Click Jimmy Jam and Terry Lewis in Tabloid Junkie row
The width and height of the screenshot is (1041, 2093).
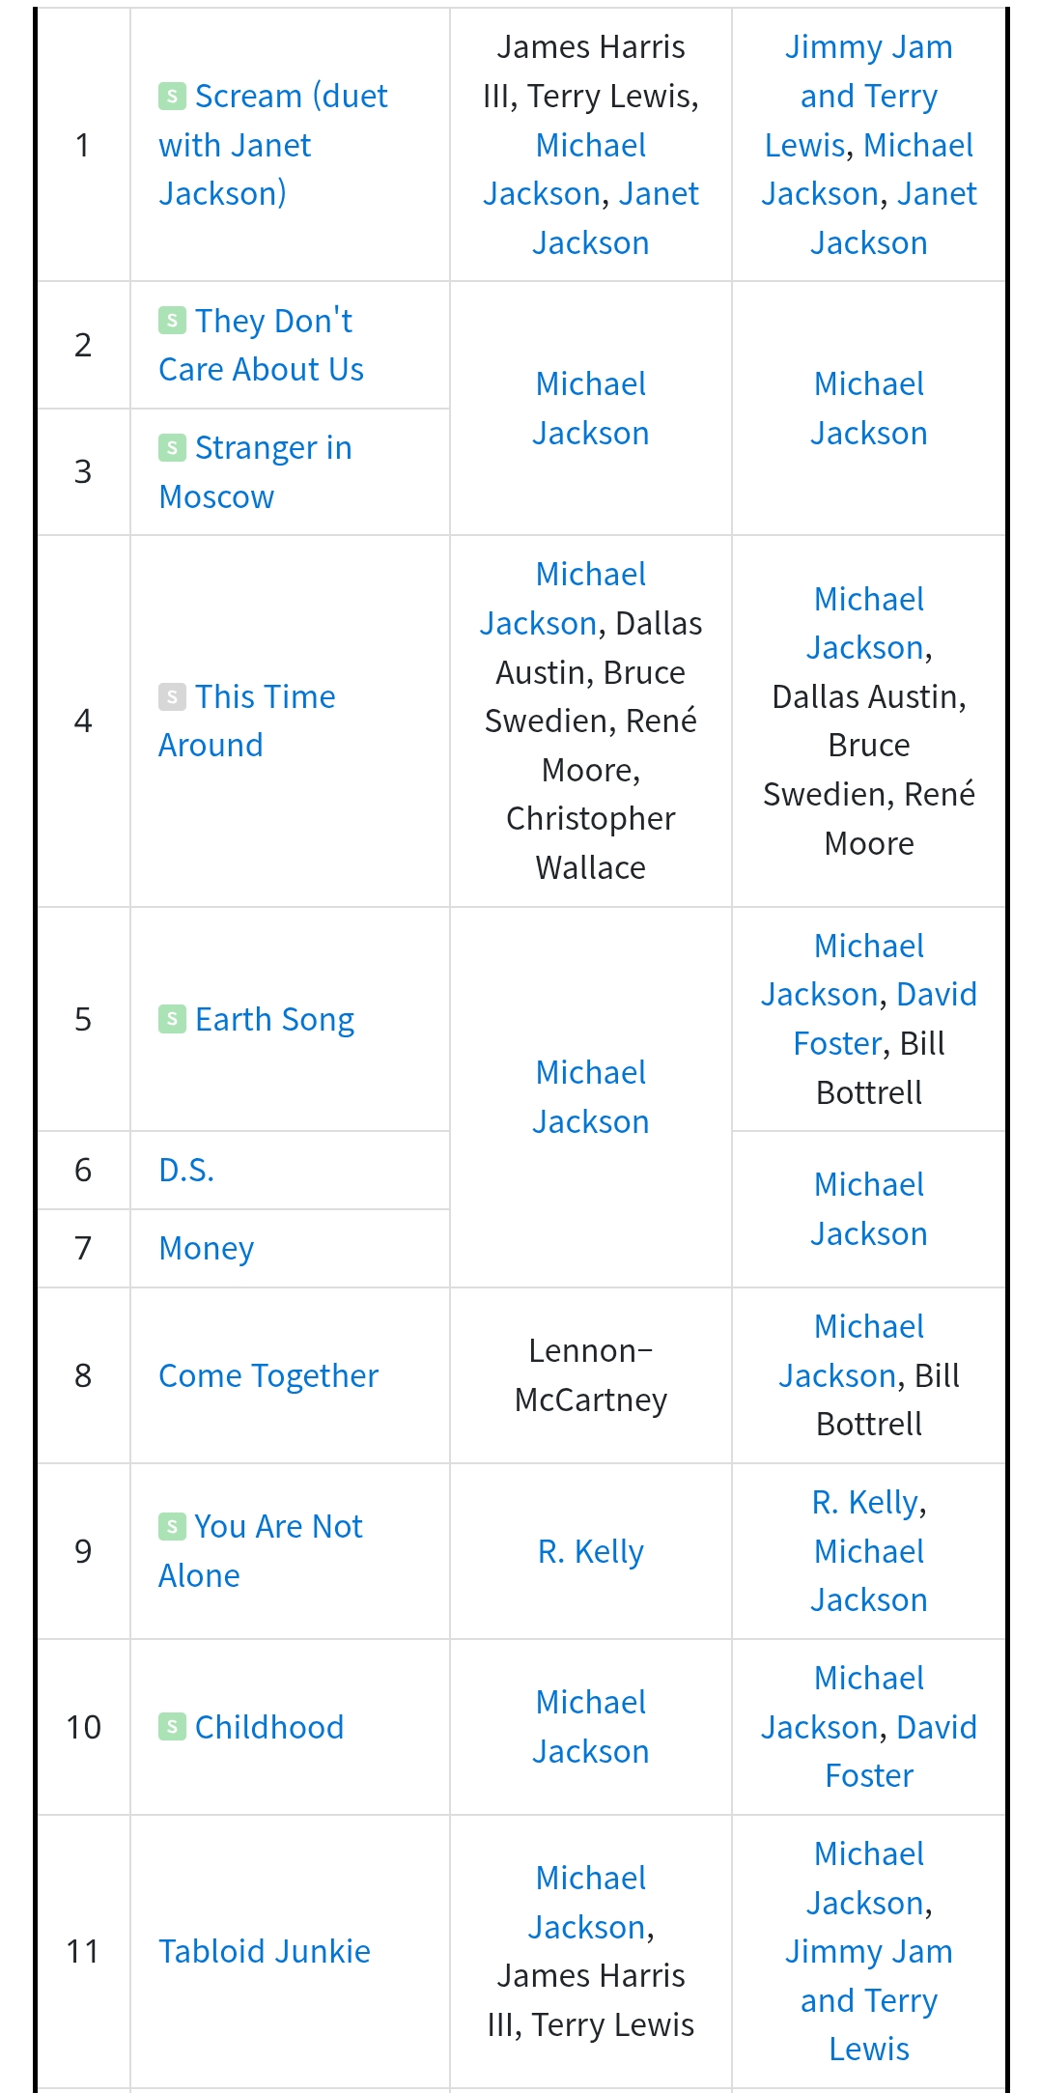[869, 2000]
